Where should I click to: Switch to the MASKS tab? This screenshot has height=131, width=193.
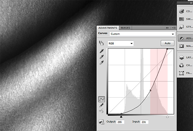125,28
